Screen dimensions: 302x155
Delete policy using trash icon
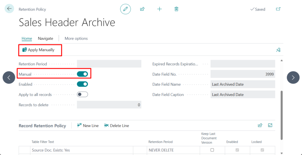click(x=176, y=9)
